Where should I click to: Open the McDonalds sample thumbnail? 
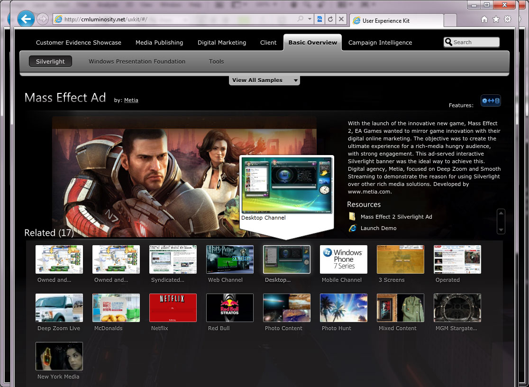(x=116, y=308)
